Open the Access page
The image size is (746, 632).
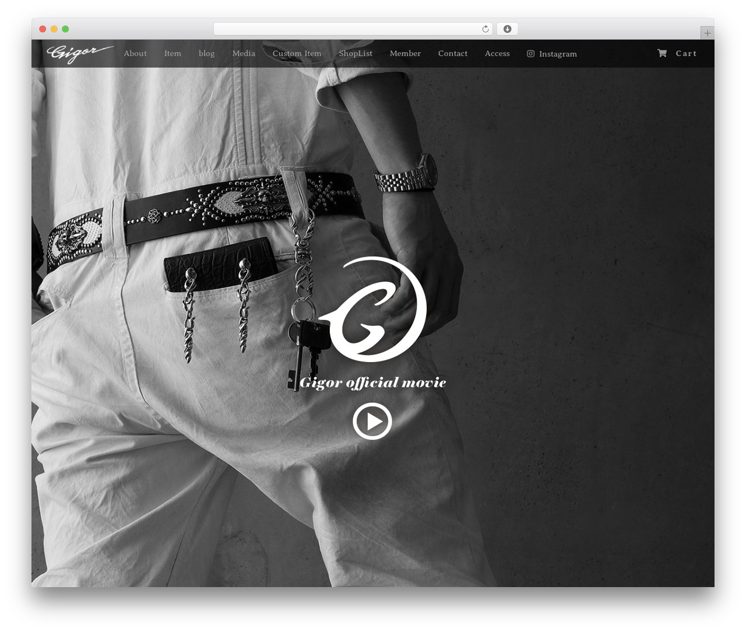(x=497, y=54)
